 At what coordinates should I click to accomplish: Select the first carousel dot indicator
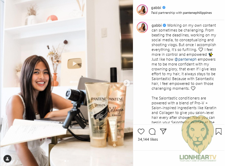tap(65, 161)
